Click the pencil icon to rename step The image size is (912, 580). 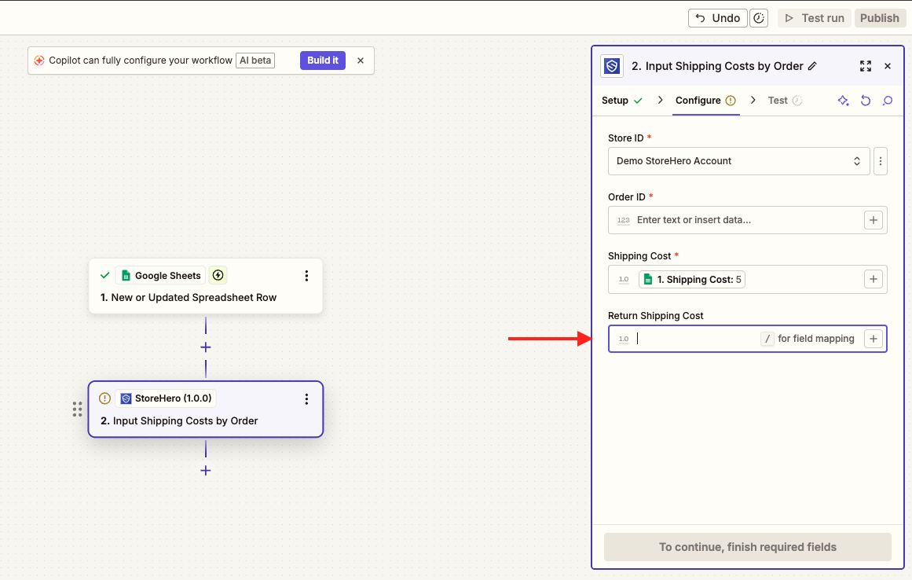point(812,66)
